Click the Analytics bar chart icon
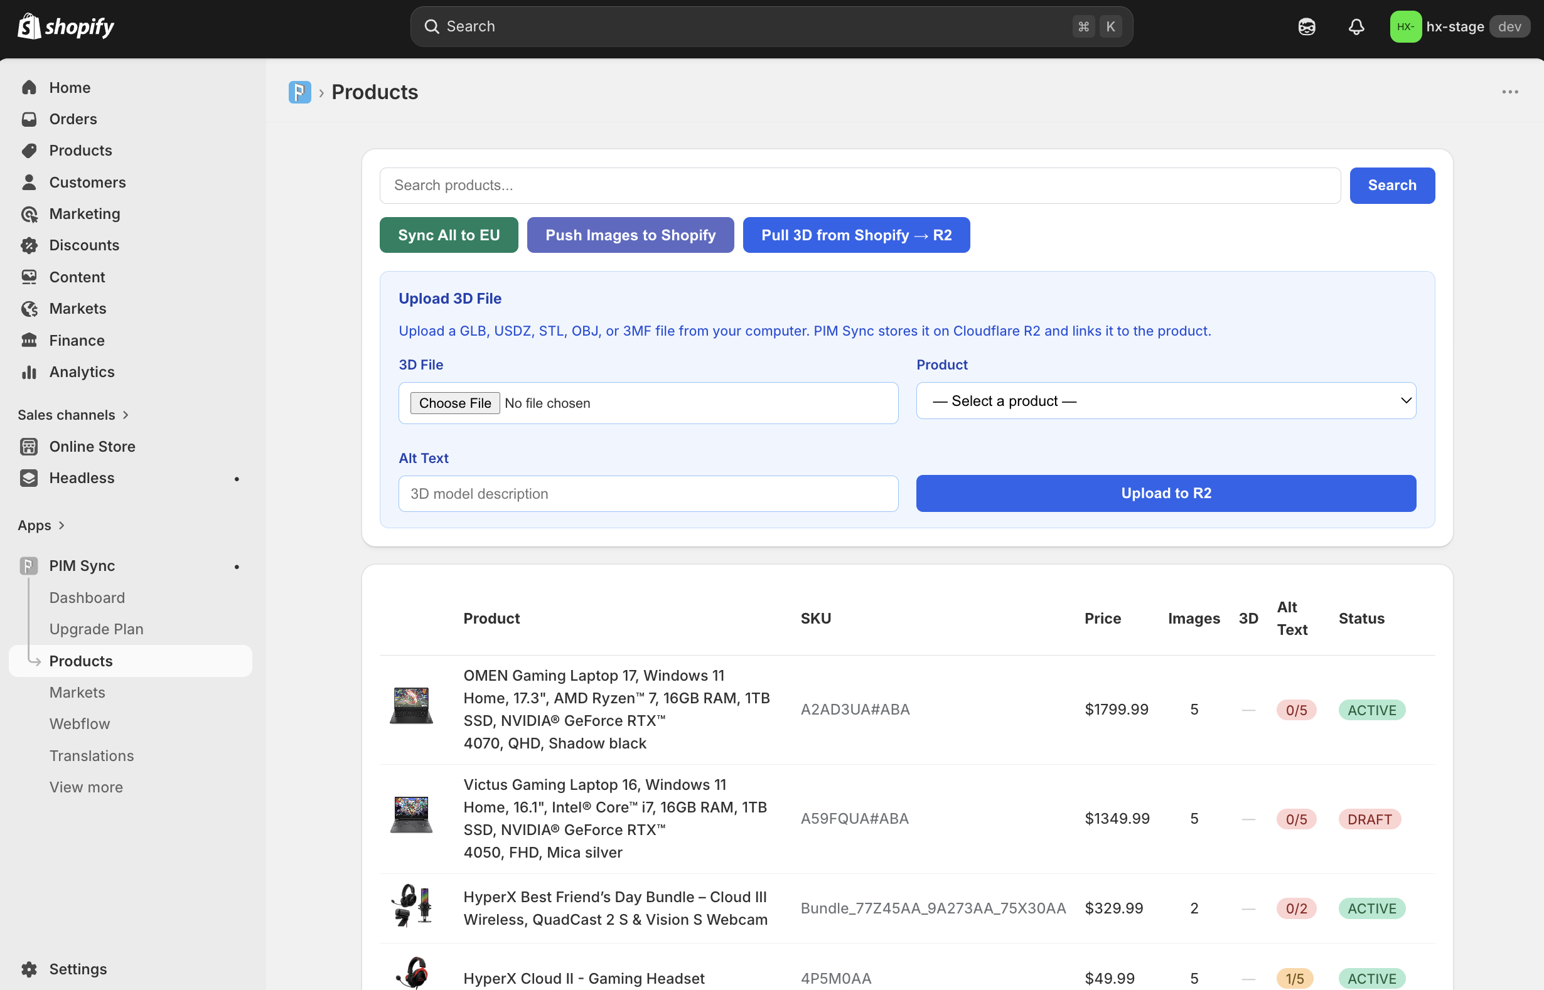Viewport: 1544px width, 990px height. coord(29,372)
